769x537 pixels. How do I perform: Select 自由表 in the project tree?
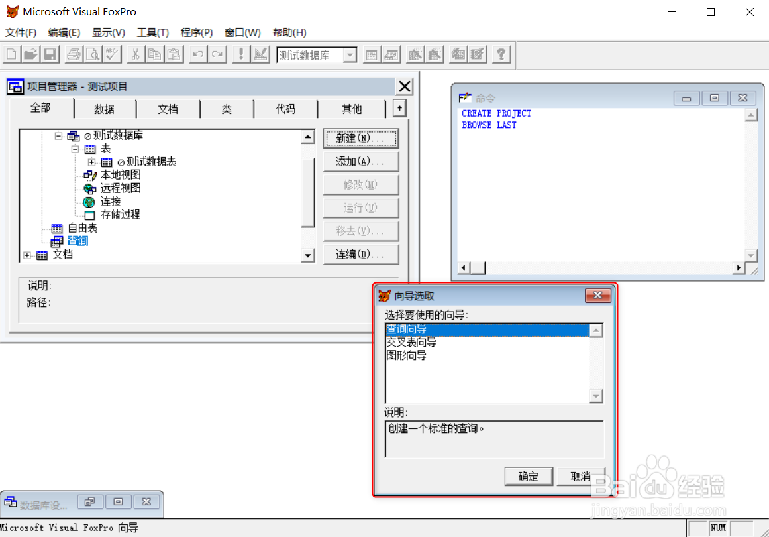tap(82, 228)
